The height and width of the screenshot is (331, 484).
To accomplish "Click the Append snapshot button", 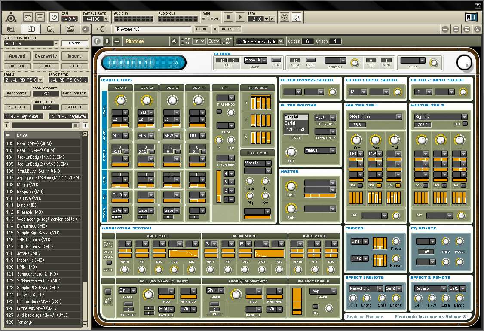I will click(17, 56).
